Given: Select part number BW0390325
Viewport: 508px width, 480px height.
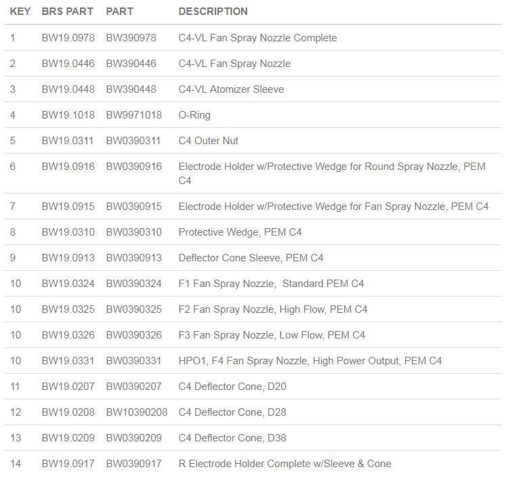Looking at the screenshot, I should point(133,309).
